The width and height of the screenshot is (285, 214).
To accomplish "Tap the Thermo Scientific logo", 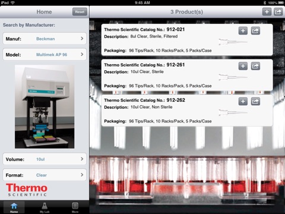I will pyautogui.click(x=27, y=190).
